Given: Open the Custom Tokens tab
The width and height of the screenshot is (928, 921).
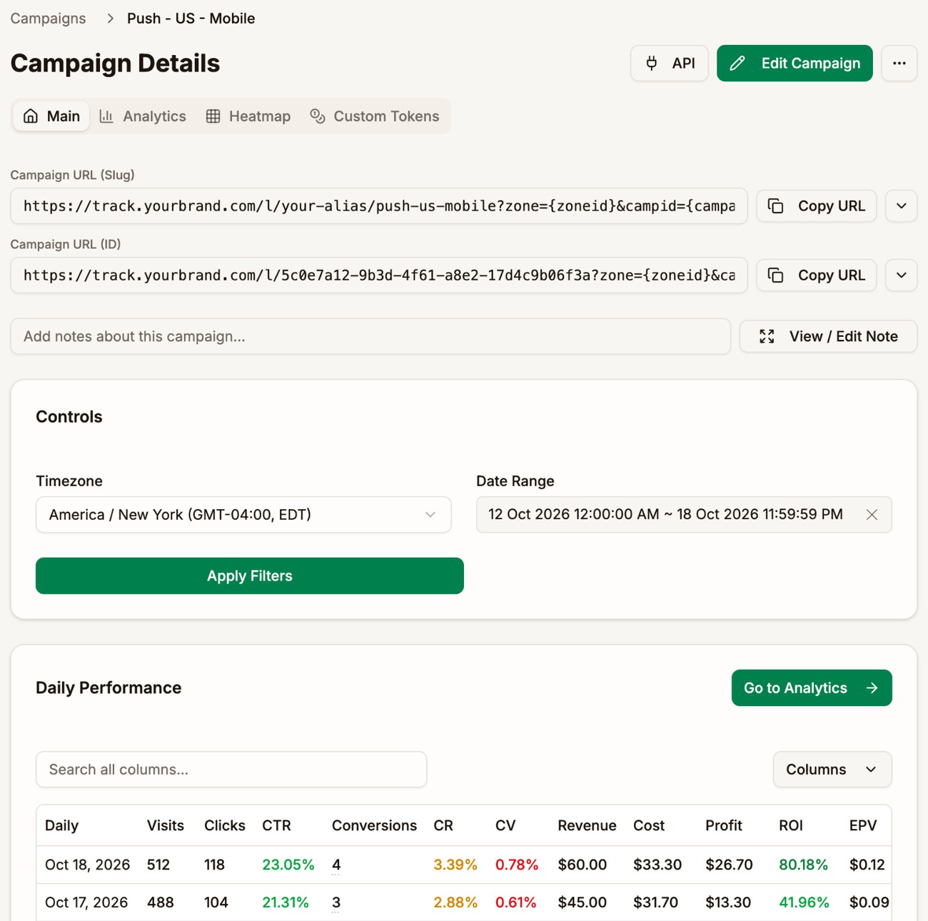Looking at the screenshot, I should pos(375,116).
